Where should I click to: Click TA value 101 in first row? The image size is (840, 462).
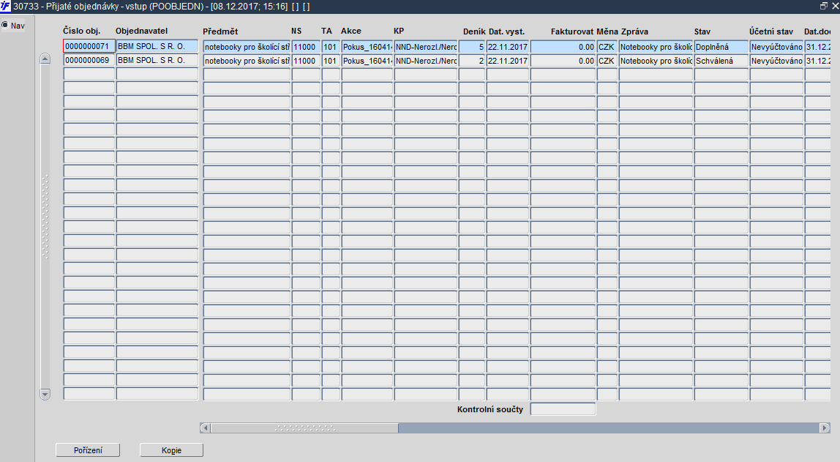click(x=331, y=47)
